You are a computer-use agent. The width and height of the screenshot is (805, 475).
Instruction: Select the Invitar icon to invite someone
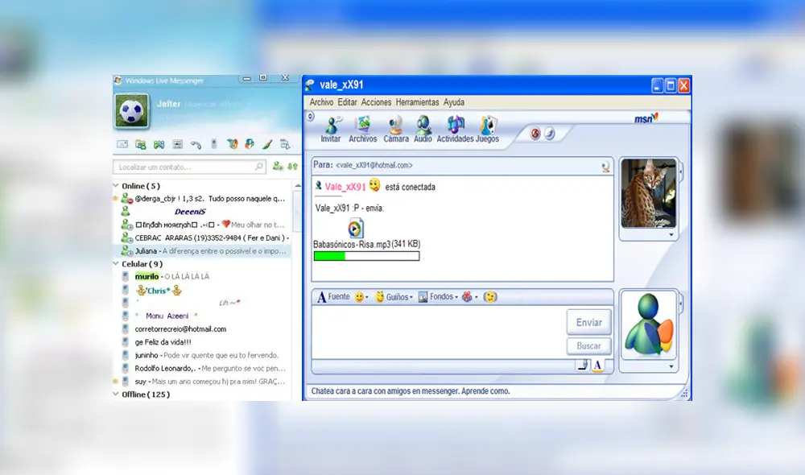(332, 129)
